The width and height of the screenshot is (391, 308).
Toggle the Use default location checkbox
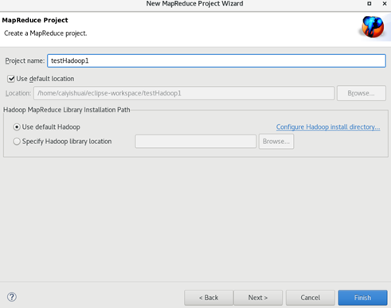[x=11, y=79]
